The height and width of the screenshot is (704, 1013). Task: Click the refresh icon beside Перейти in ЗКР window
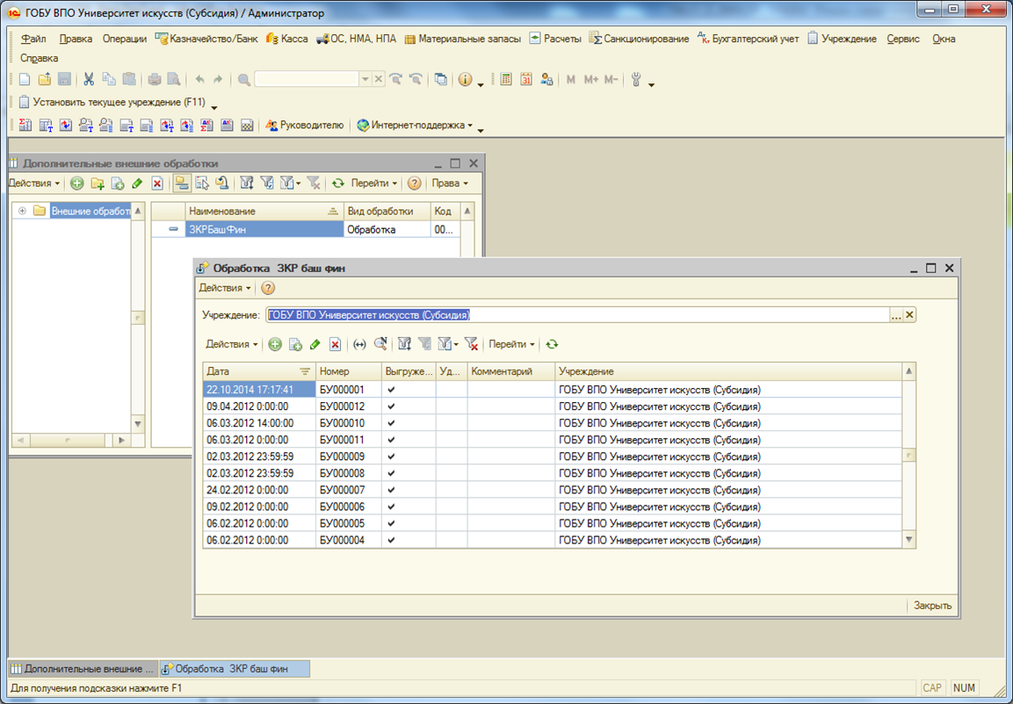[x=552, y=345]
